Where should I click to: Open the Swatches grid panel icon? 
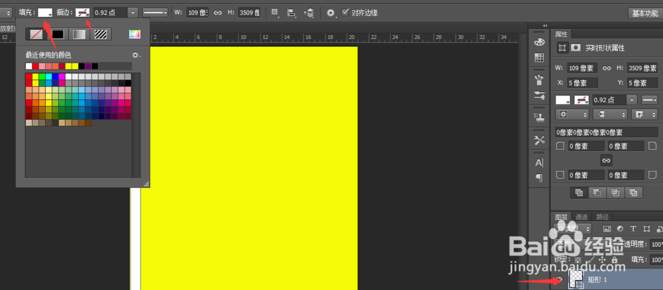pos(540,58)
